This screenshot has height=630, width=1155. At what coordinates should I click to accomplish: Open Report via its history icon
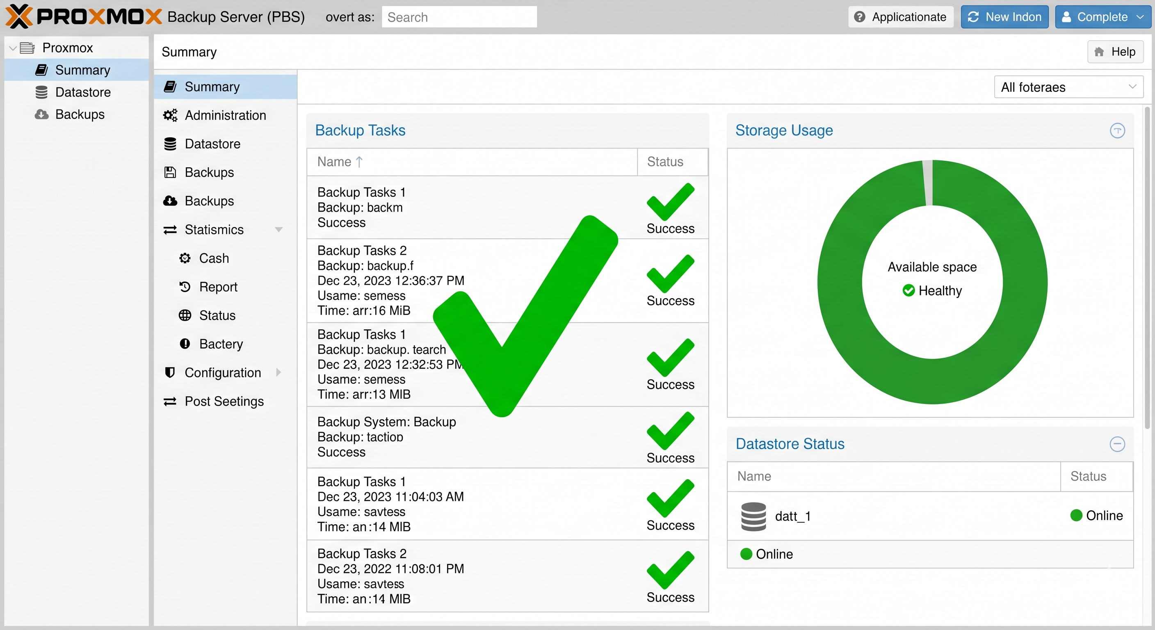pyautogui.click(x=185, y=287)
